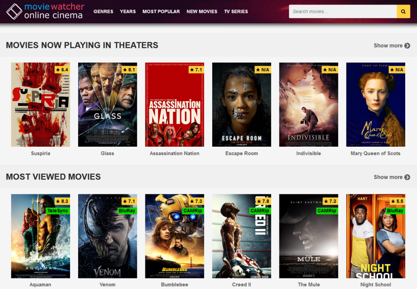Click the CAMRip badge on Bumblebee
This screenshot has width=417, height=289.
[193, 211]
